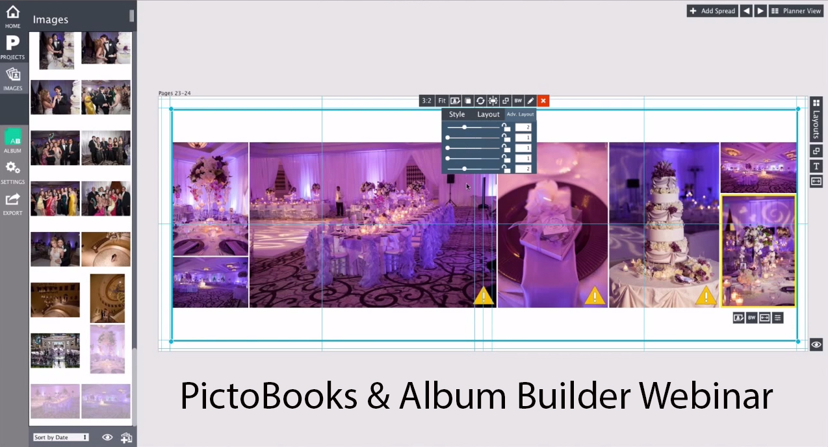This screenshot has height=447, width=828.
Task: Click the fourth slider handle in Adv. Layout
Action: click(448, 159)
